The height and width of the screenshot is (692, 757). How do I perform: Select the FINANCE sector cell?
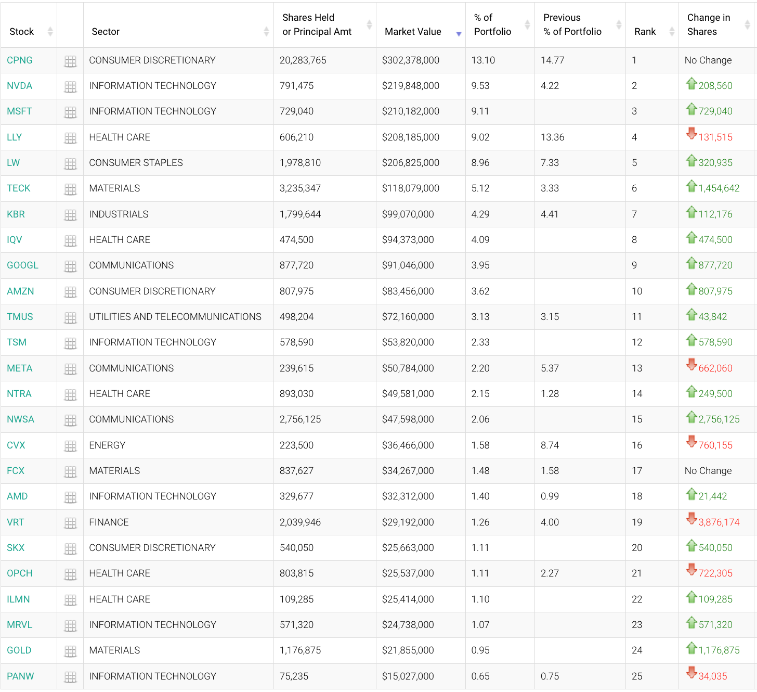tap(109, 522)
